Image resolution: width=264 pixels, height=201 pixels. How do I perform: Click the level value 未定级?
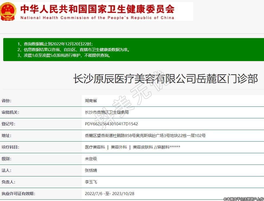click(91, 159)
